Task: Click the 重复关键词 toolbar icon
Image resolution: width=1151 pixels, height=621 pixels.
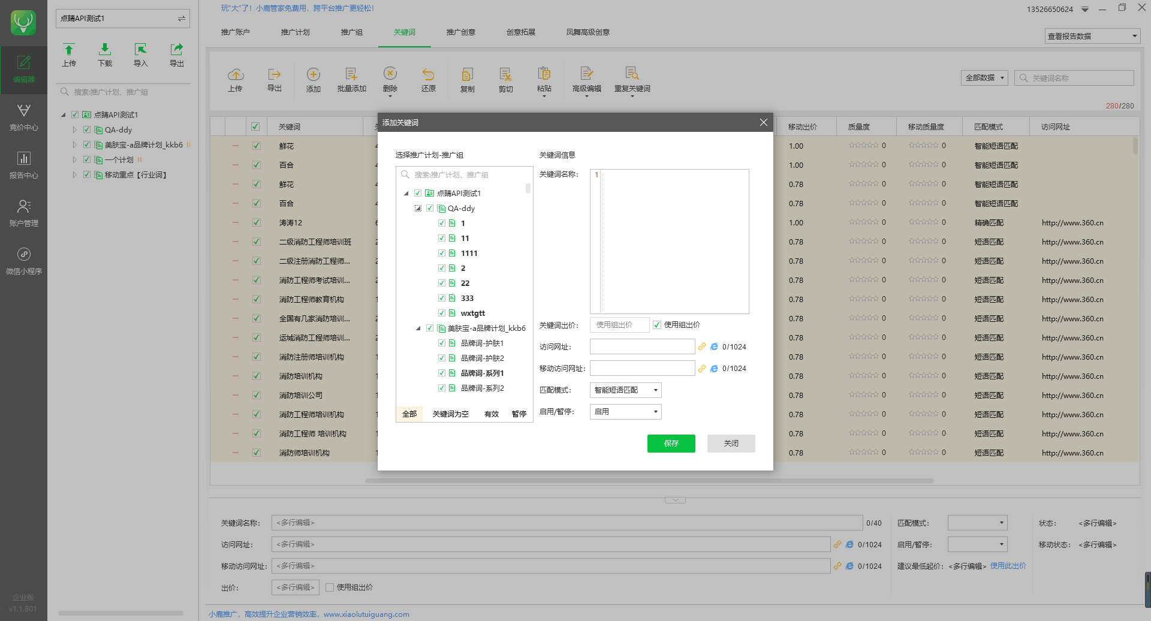Action: coord(632,80)
